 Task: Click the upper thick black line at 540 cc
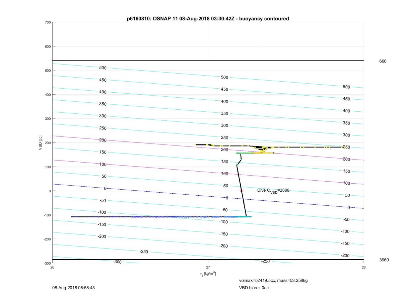pyautogui.click(x=208, y=61)
